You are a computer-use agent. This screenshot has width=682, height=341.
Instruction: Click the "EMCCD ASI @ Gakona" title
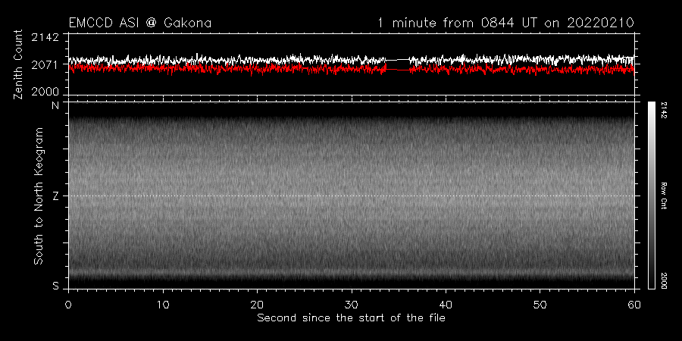pyautogui.click(x=139, y=23)
